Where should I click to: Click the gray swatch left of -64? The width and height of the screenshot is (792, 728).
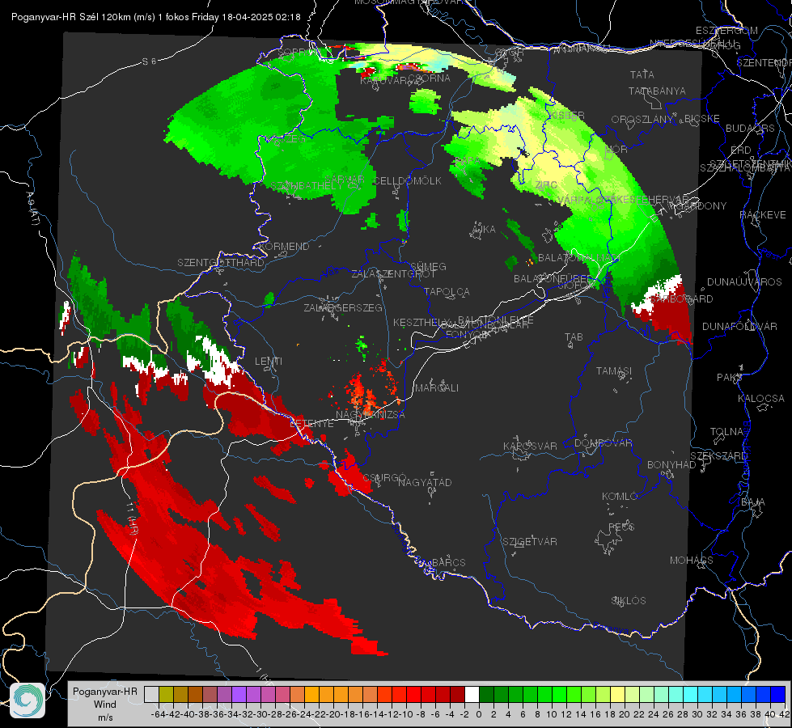(151, 694)
